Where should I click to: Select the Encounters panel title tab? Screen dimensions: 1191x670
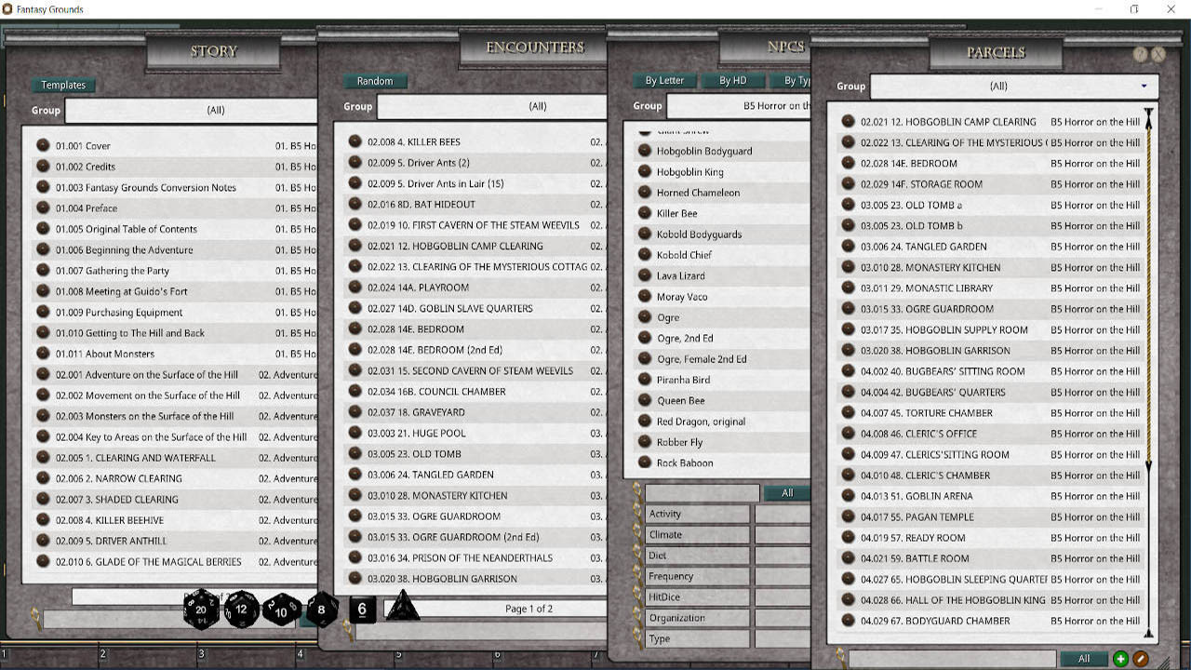[x=533, y=46]
